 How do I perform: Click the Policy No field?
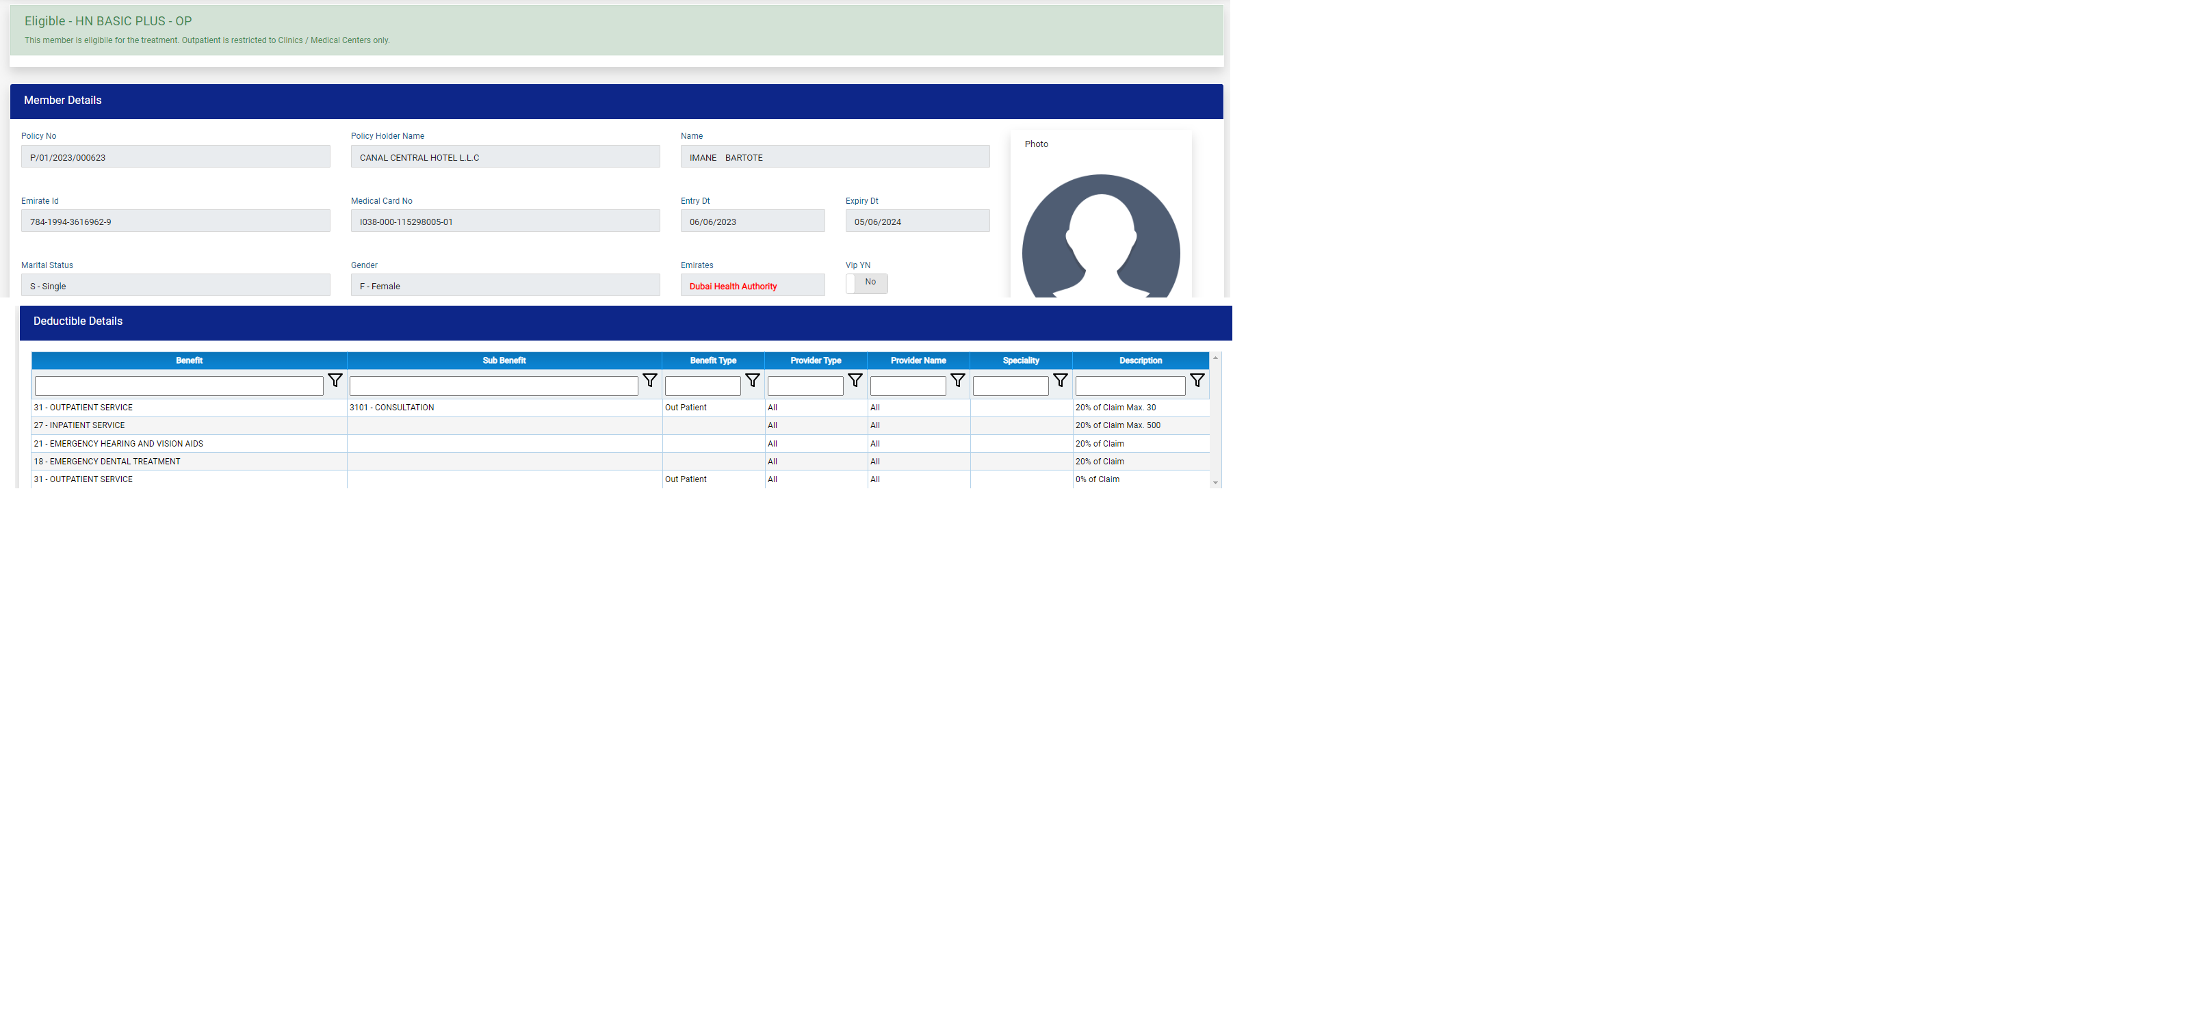(x=176, y=157)
